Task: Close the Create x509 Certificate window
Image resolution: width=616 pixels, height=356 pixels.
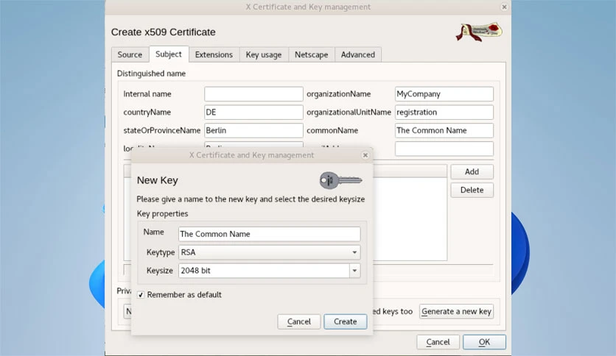Action: [x=504, y=7]
